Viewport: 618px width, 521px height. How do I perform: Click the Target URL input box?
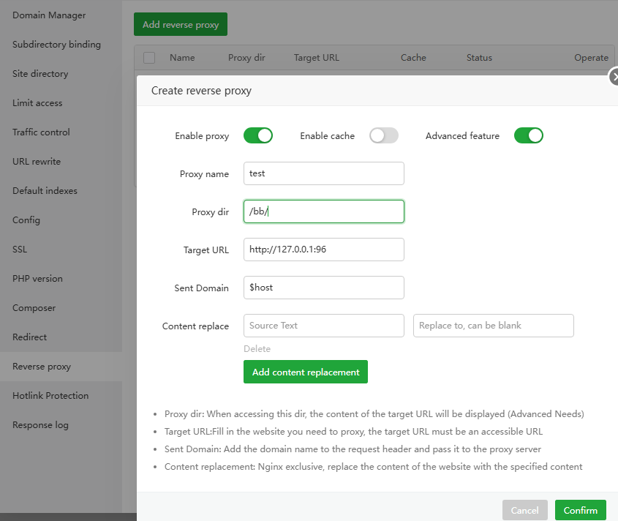coord(323,250)
